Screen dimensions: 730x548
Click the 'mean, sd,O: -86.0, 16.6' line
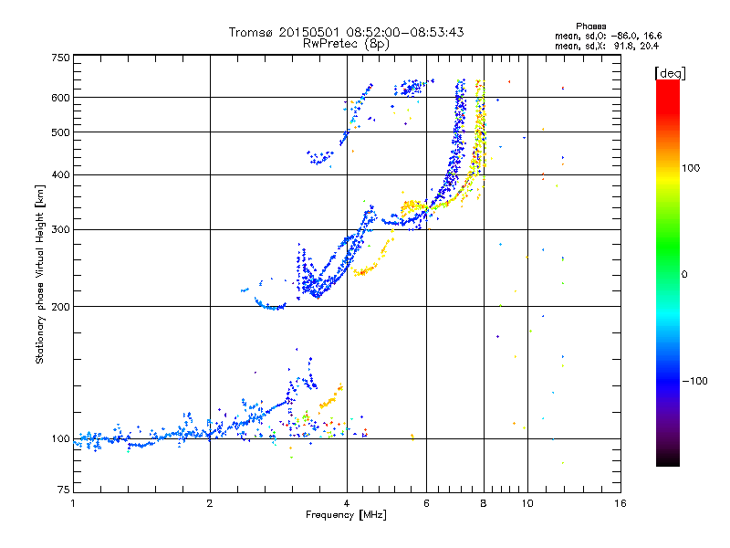pos(609,36)
